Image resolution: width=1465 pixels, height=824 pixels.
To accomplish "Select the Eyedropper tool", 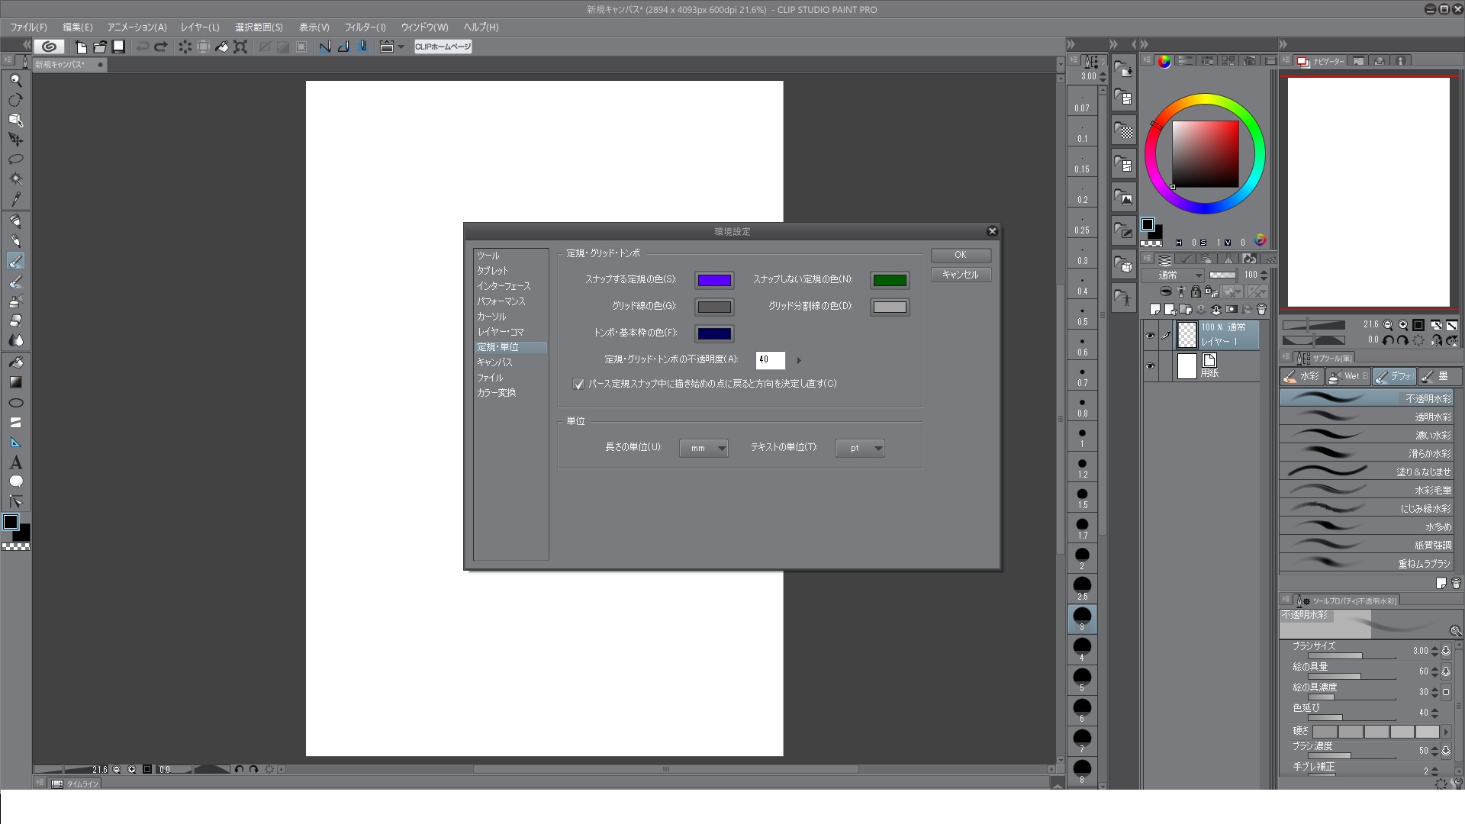I will [x=15, y=199].
